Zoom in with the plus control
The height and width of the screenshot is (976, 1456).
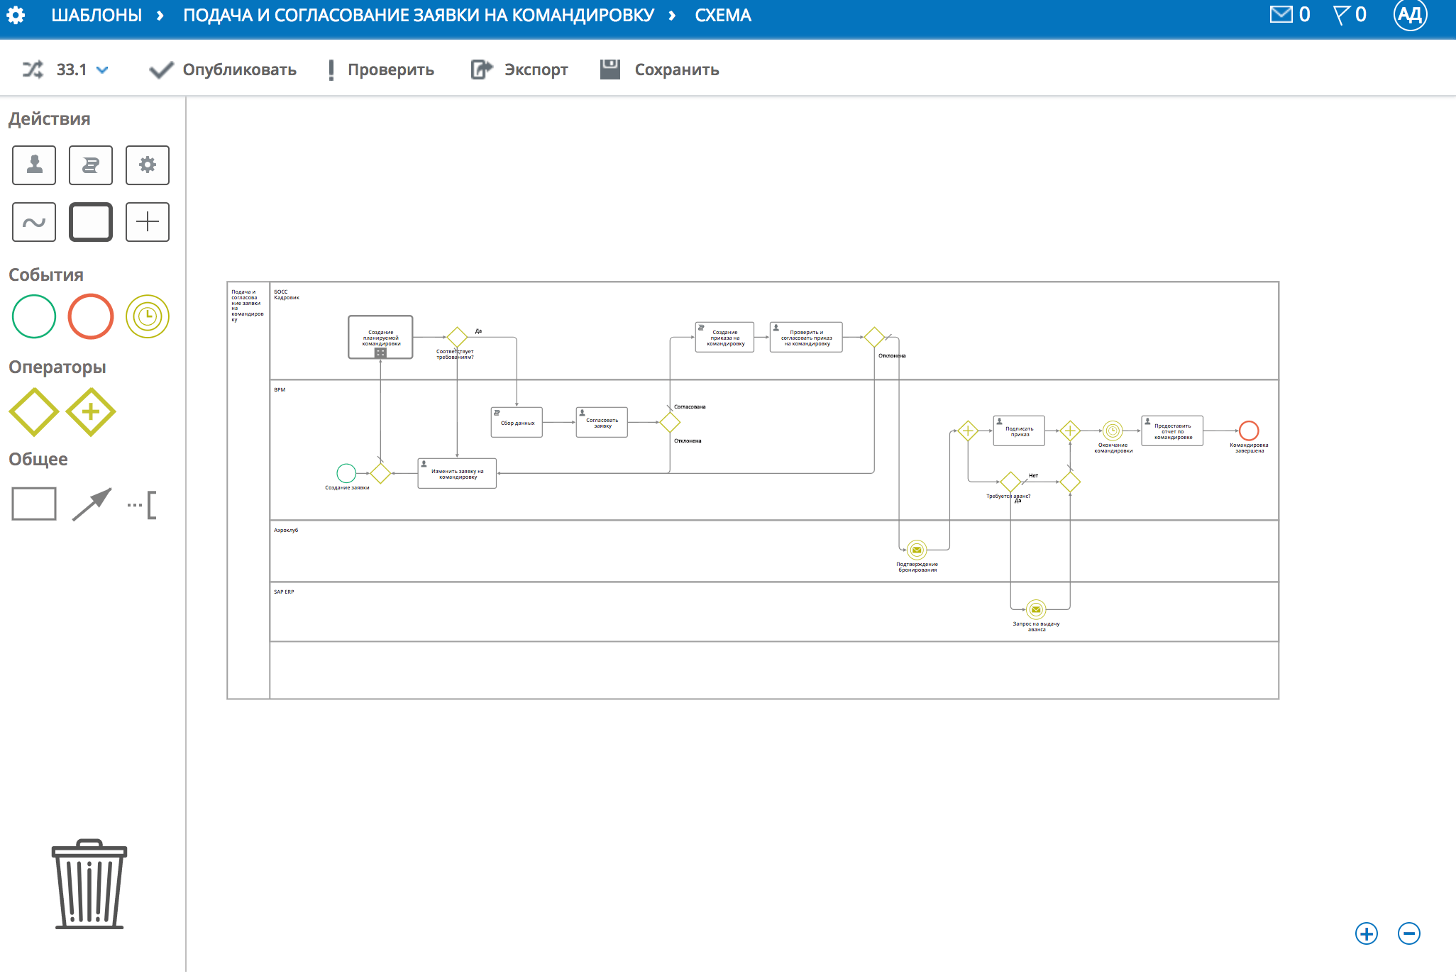coord(1366,933)
